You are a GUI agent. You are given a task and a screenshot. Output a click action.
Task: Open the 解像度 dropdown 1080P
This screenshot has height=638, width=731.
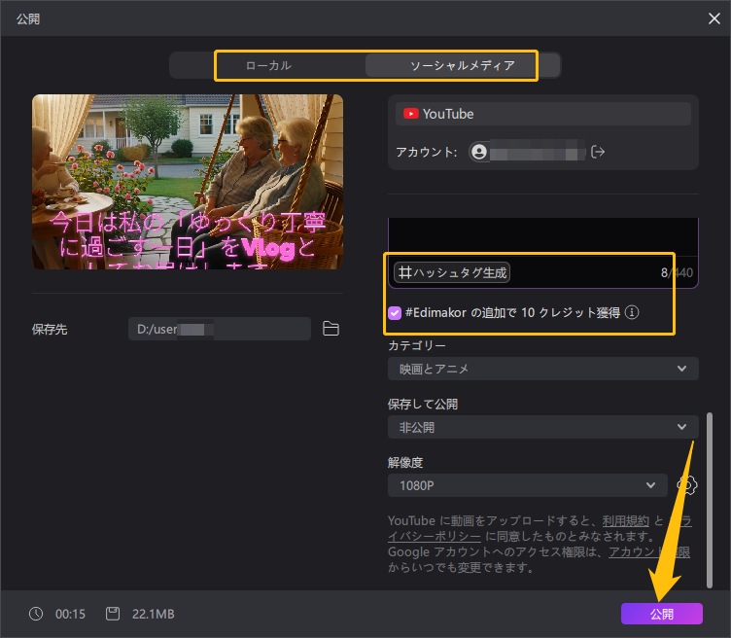coord(527,485)
